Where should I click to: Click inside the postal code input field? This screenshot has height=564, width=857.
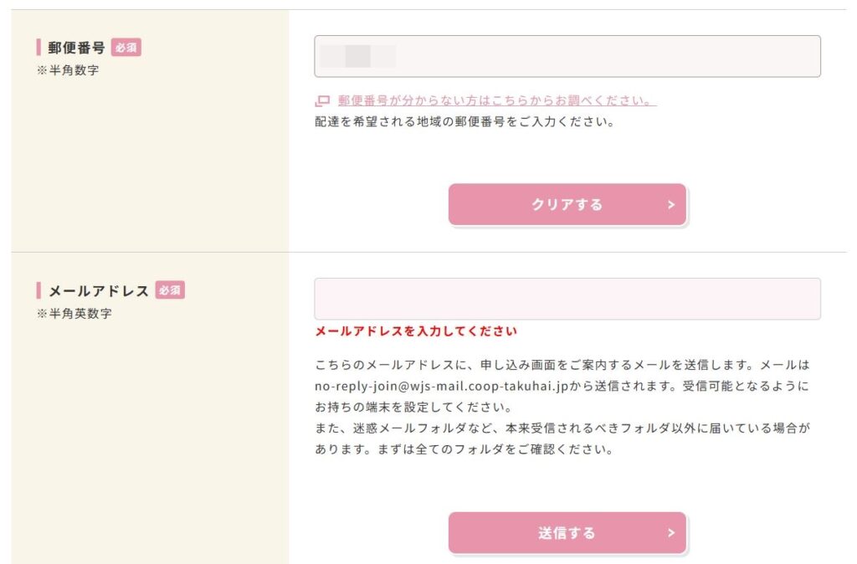[x=567, y=54]
